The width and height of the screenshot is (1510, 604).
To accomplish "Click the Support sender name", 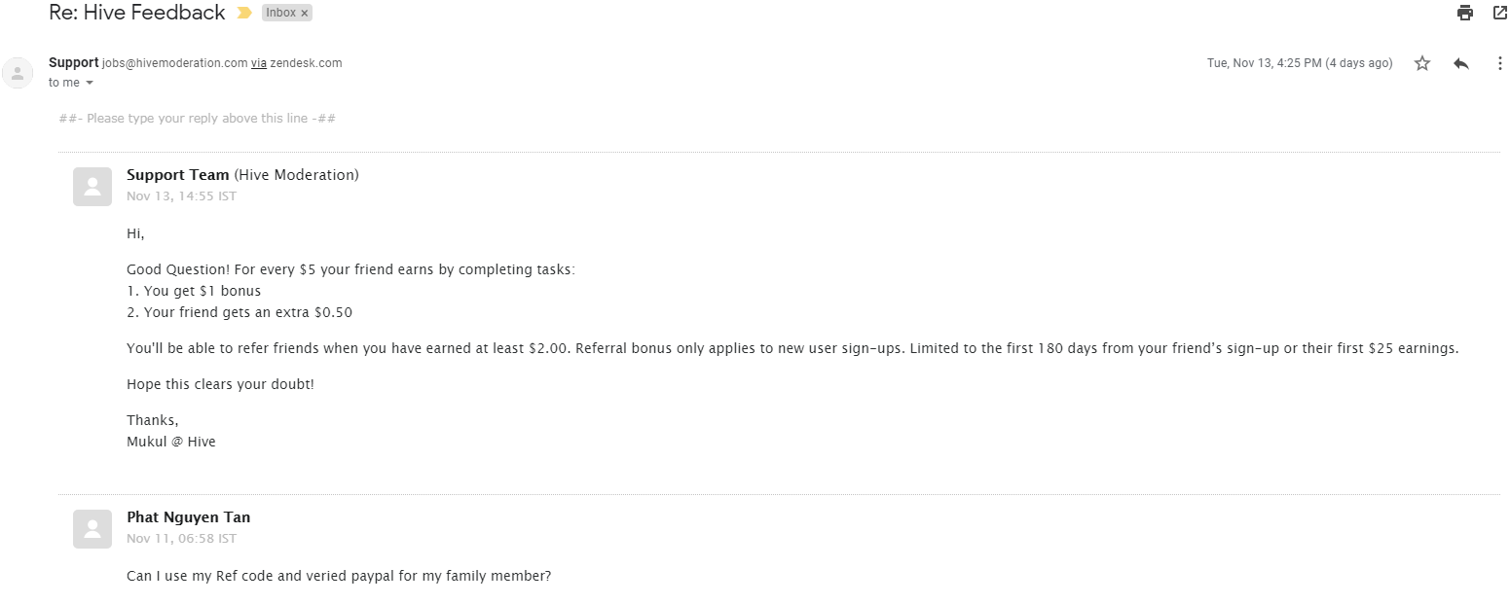I will pyautogui.click(x=74, y=63).
